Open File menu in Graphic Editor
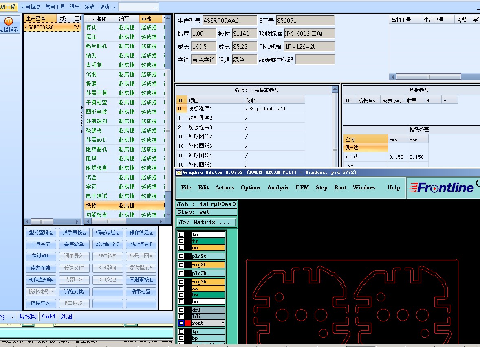 (x=186, y=188)
